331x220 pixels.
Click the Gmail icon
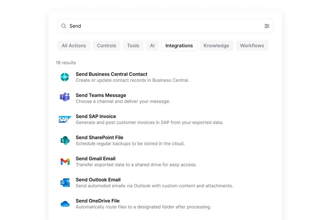(65, 161)
